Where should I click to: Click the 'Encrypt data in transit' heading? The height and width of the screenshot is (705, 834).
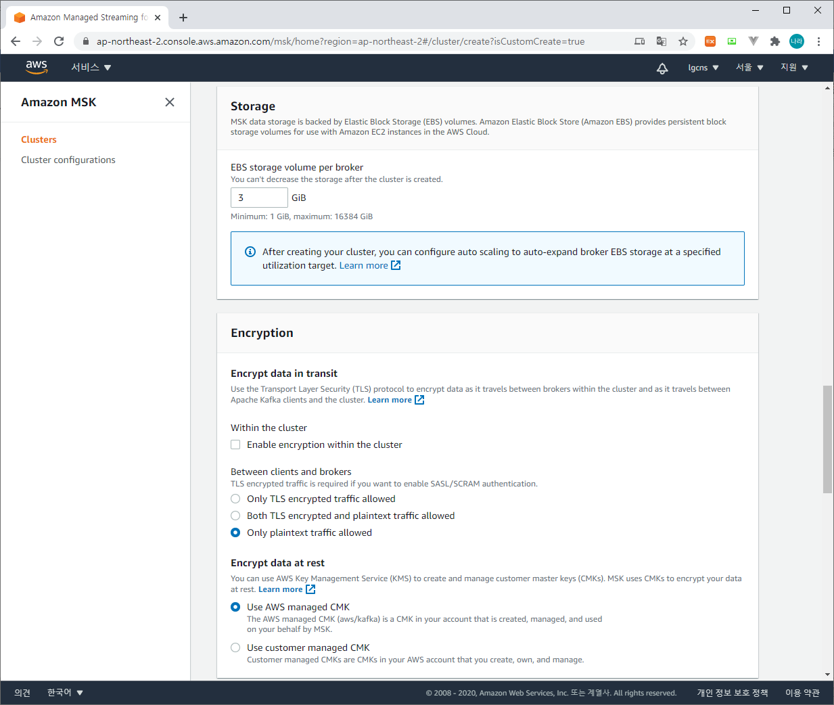tap(284, 373)
